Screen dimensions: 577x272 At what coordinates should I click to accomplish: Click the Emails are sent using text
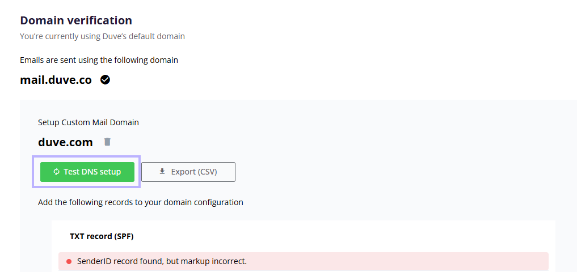[99, 60]
